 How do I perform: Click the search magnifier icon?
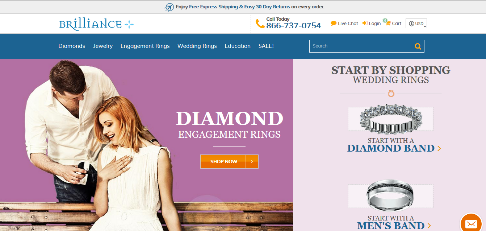(418, 46)
